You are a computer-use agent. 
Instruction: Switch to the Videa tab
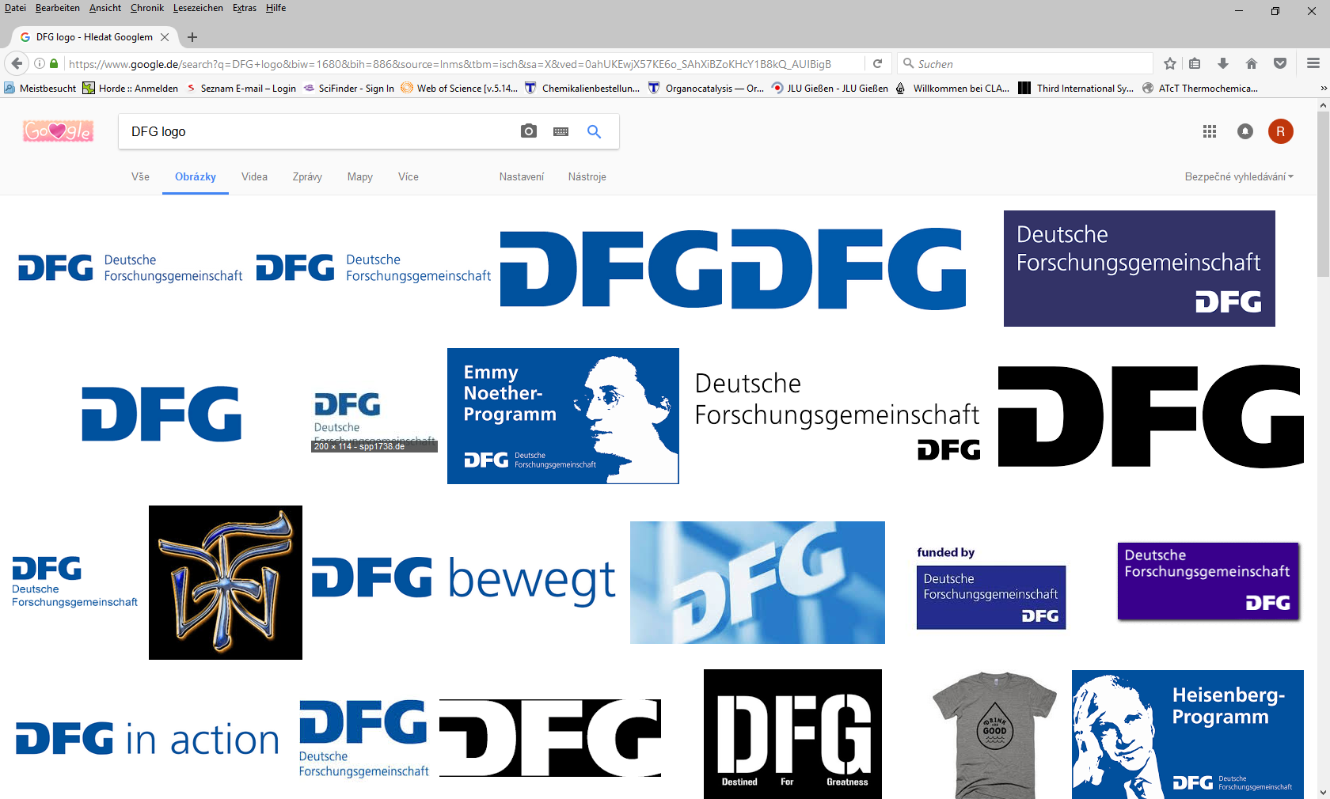[254, 177]
